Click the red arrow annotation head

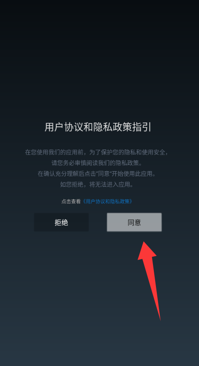point(146,250)
